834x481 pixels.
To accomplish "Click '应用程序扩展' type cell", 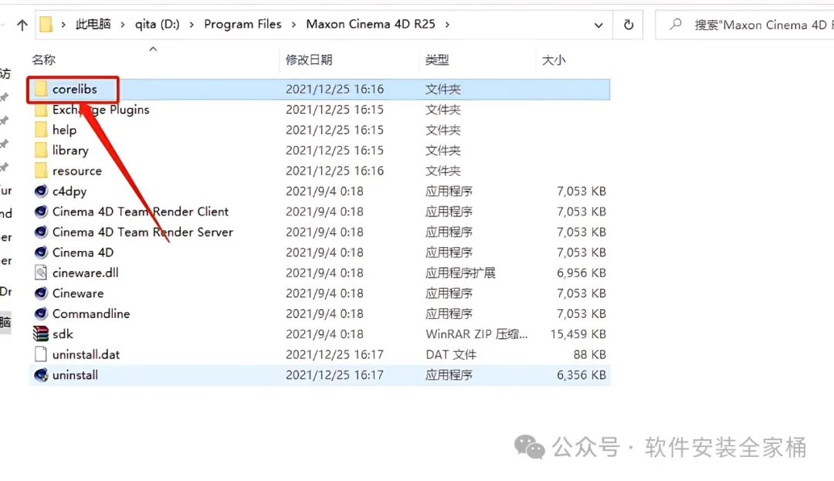I will point(460,273).
